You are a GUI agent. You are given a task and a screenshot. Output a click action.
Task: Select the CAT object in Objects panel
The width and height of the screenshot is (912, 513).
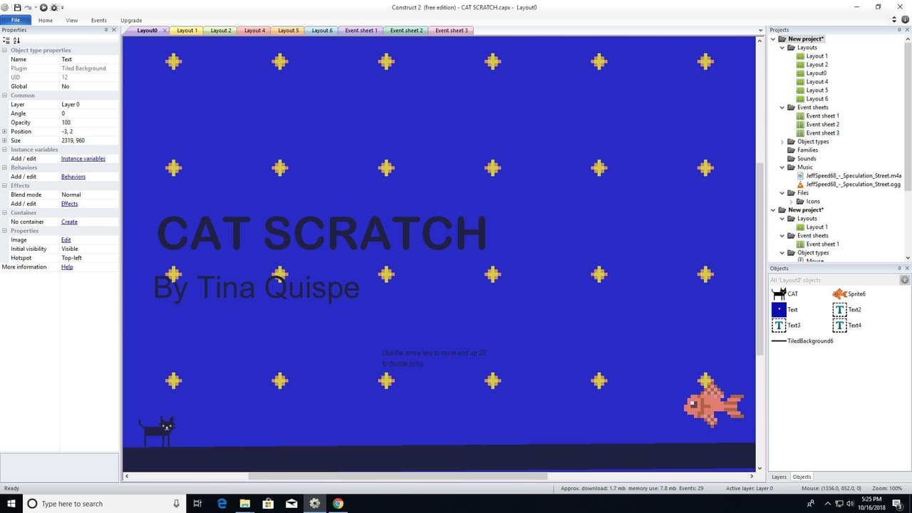[784, 294]
